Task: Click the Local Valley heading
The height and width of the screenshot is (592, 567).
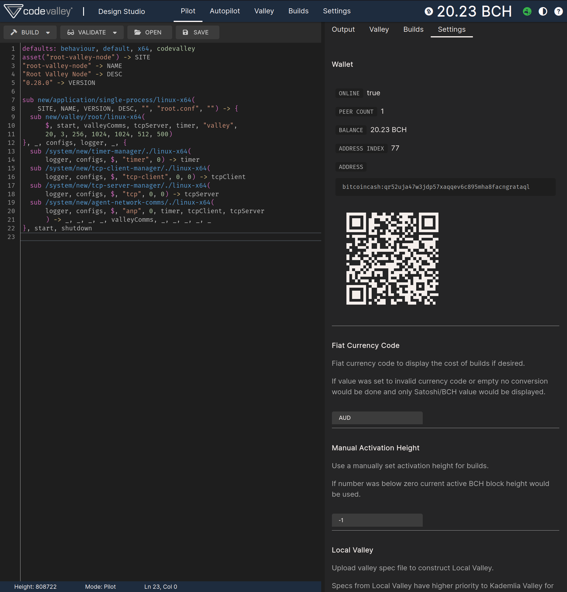Action: click(352, 550)
